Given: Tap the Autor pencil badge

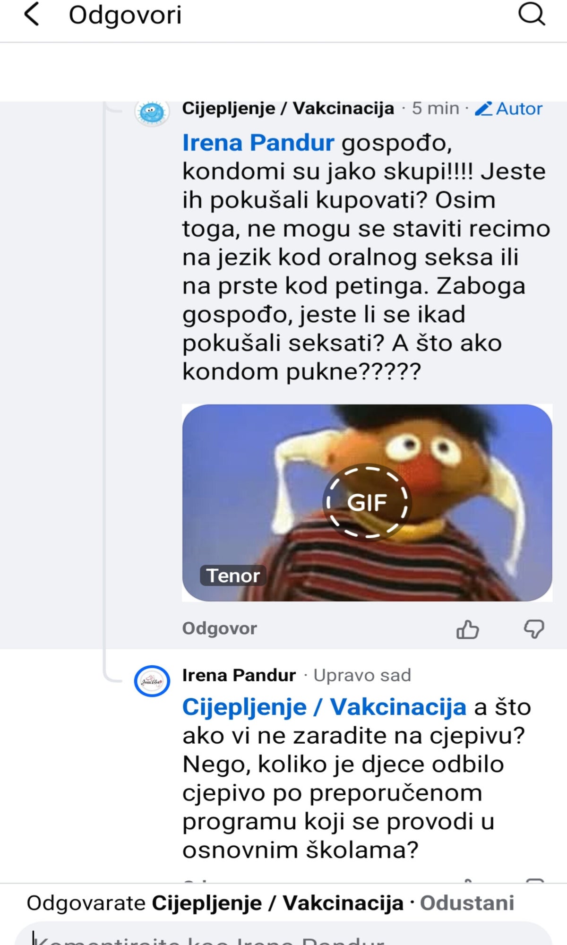Looking at the screenshot, I should click(508, 109).
